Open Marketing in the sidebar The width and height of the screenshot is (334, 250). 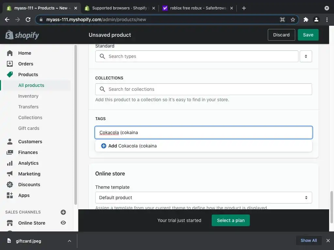[29, 174]
